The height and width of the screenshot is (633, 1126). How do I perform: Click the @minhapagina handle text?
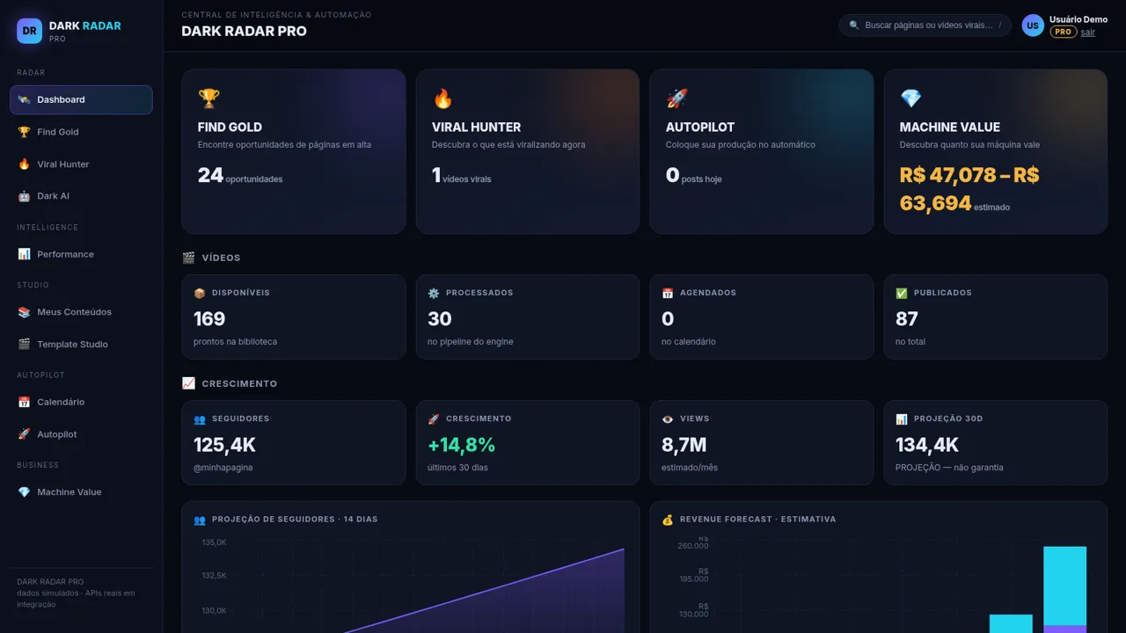[223, 468]
